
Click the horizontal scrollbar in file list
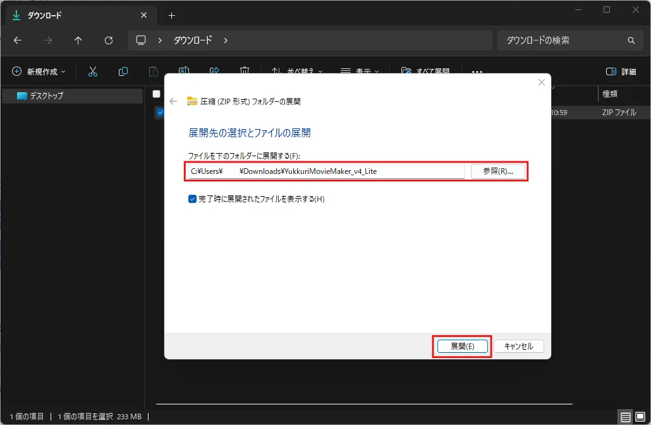point(364,403)
